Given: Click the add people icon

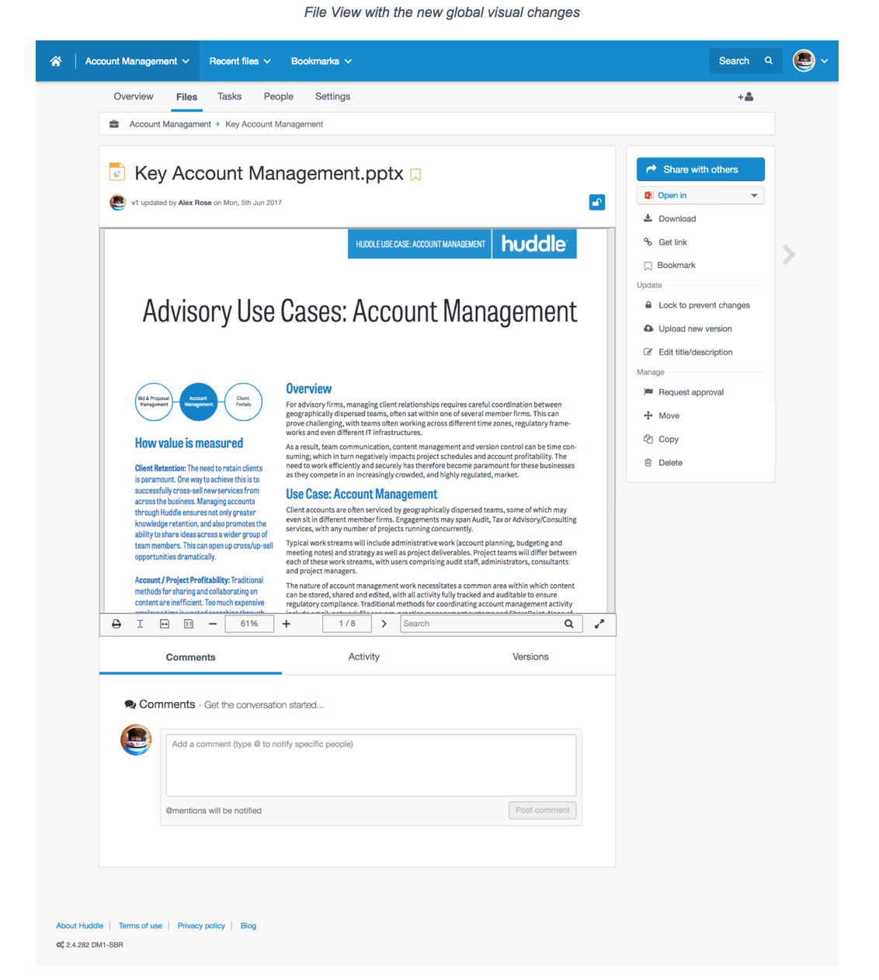Looking at the screenshot, I should click(x=745, y=97).
